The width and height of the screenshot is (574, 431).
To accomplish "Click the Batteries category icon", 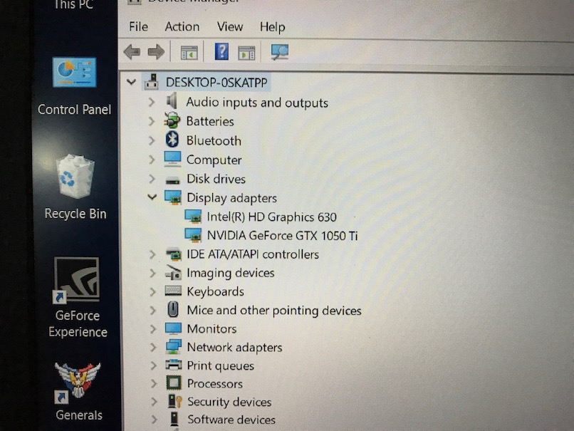I will point(172,120).
